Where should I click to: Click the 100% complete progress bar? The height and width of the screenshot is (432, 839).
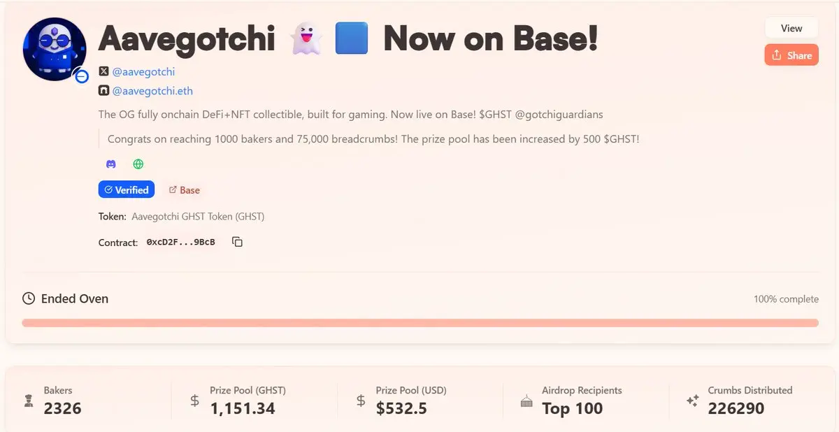coord(420,323)
